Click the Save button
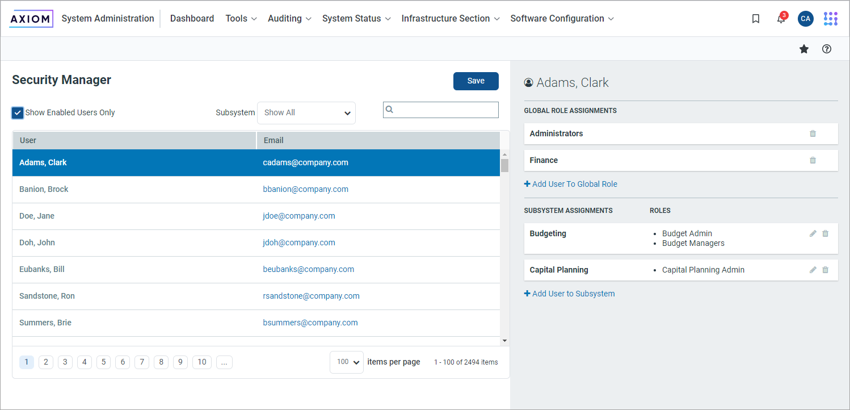850x410 pixels. pos(476,81)
